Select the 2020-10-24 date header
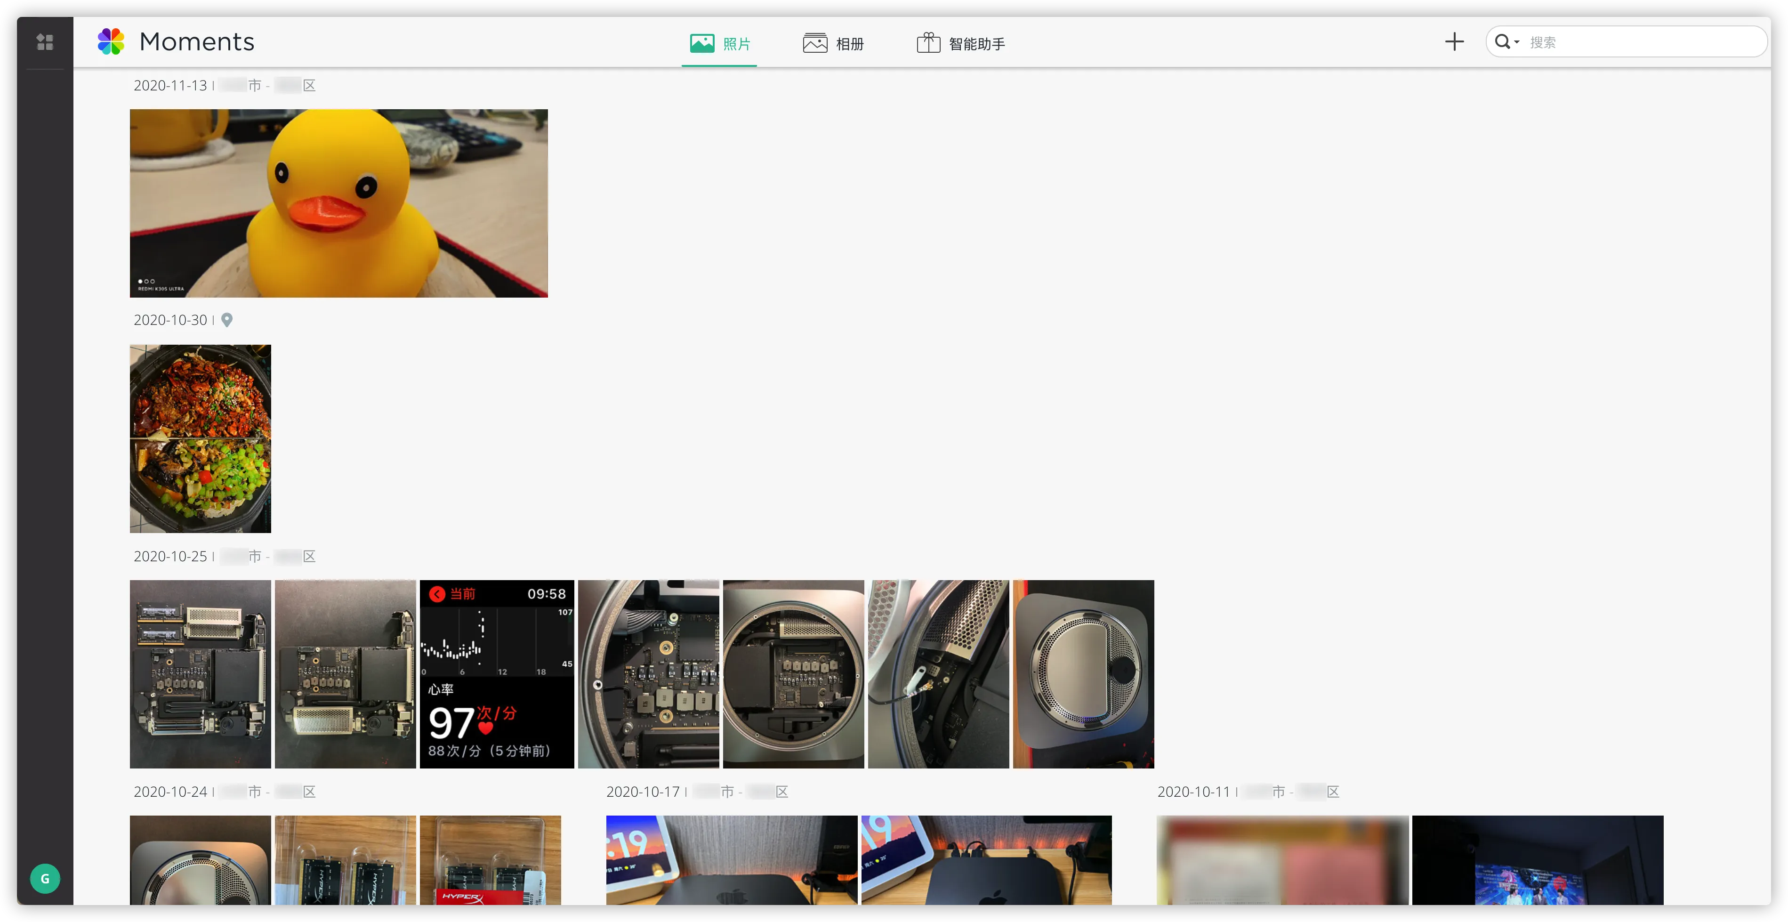The width and height of the screenshot is (1788, 922). click(x=170, y=792)
